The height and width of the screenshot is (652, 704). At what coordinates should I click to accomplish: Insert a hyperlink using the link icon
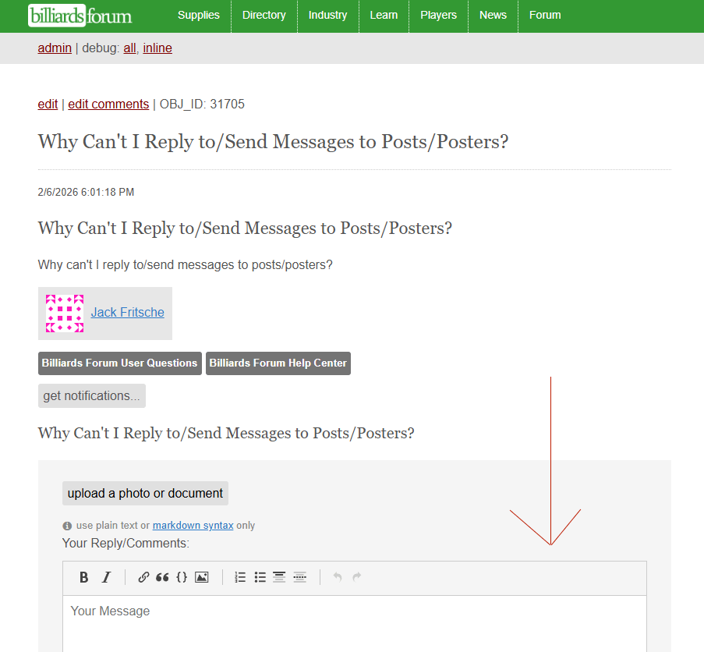point(143,576)
